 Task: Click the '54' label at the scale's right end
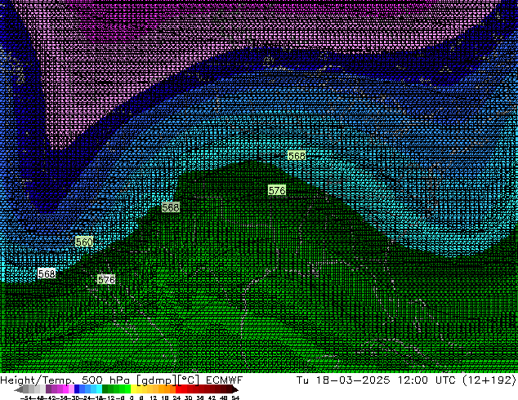pyautogui.click(x=235, y=398)
